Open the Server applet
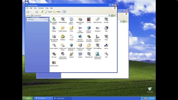 point(106,46)
